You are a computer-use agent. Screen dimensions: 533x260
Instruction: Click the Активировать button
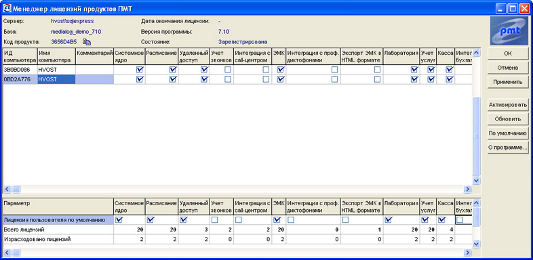[x=507, y=105]
